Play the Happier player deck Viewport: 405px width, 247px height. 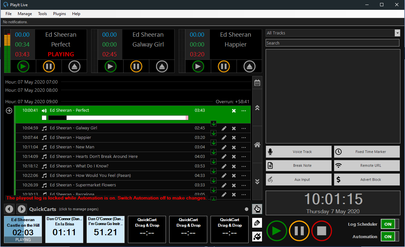click(198, 66)
